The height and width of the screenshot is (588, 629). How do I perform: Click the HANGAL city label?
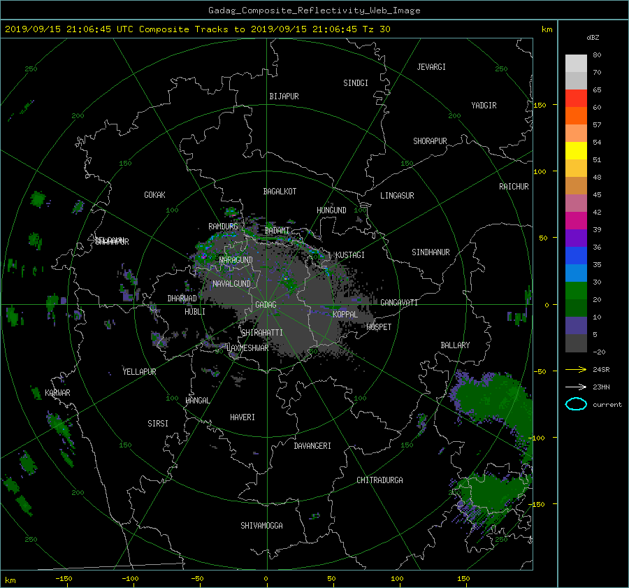click(197, 401)
